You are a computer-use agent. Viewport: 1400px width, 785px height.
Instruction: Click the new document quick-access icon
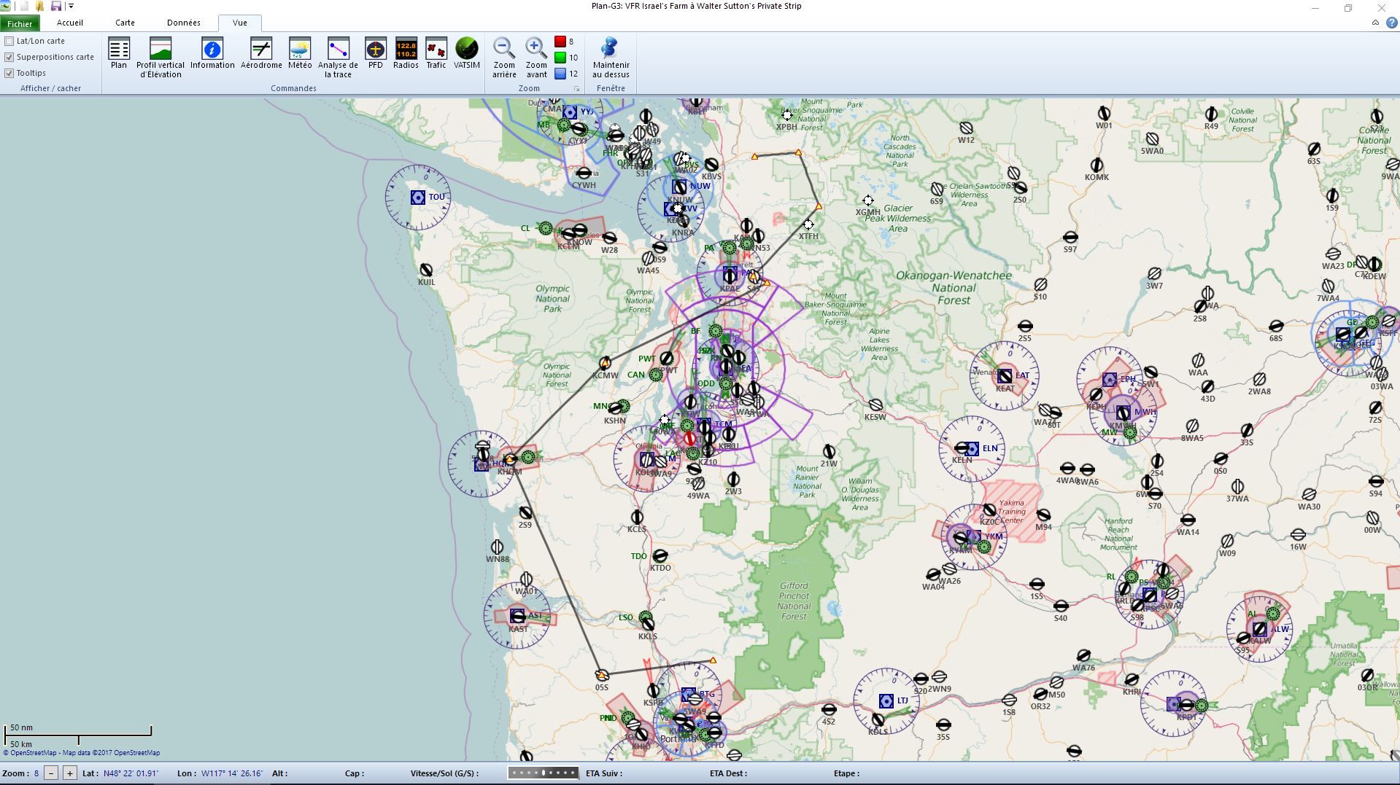pos(24,6)
